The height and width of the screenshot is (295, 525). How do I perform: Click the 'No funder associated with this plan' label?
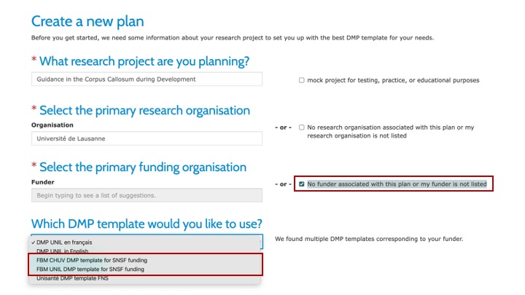(x=397, y=184)
